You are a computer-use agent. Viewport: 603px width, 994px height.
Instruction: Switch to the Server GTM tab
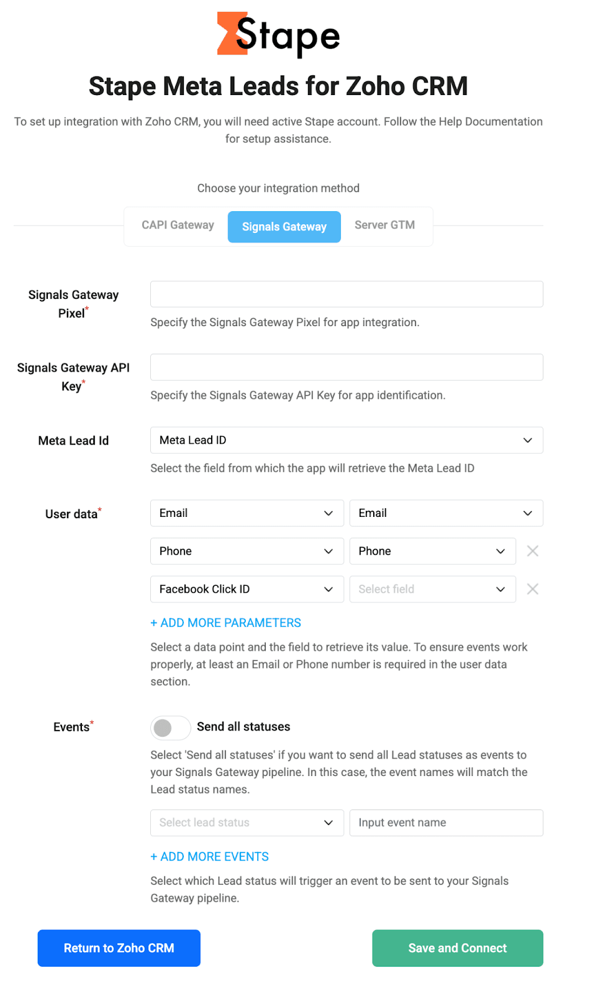[x=384, y=226]
